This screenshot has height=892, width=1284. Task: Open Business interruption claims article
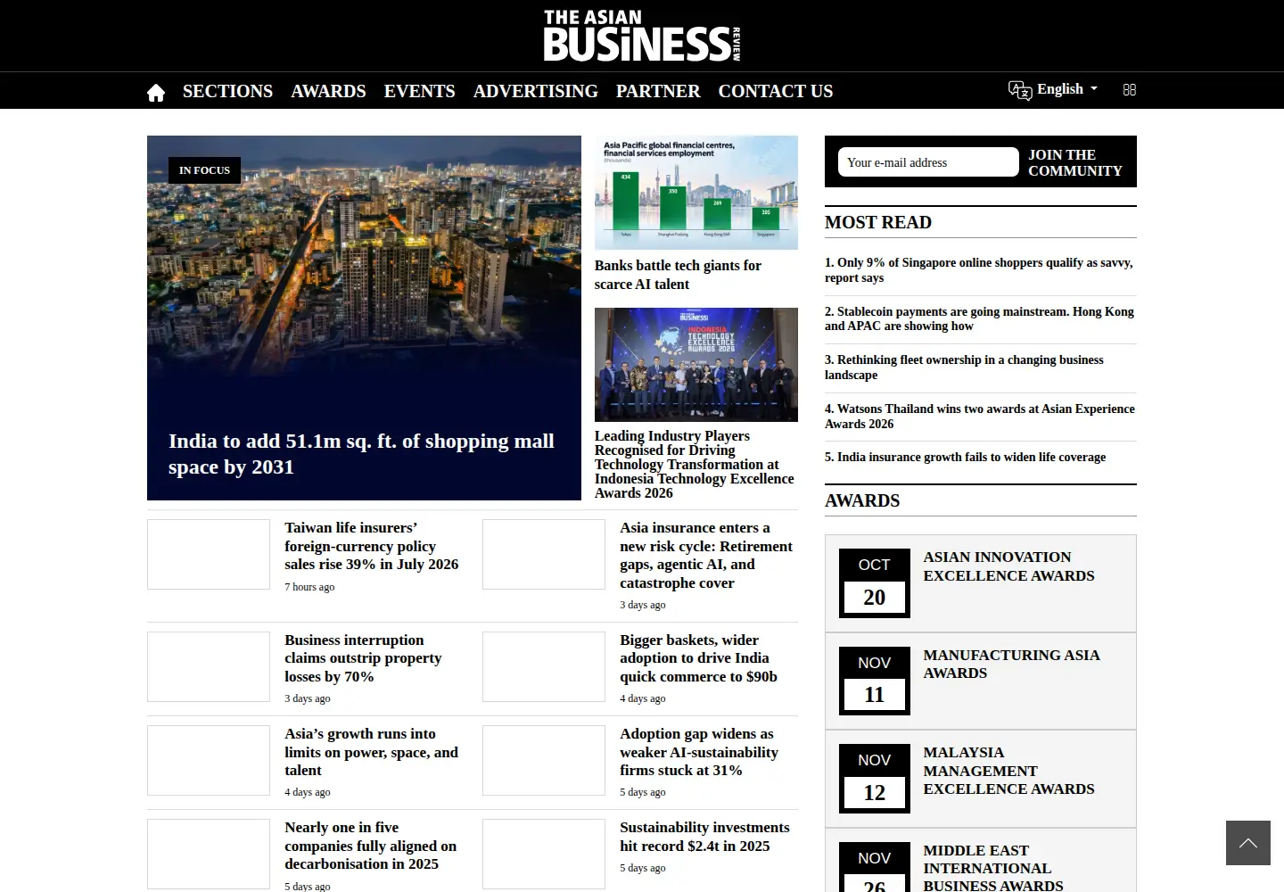tap(363, 658)
